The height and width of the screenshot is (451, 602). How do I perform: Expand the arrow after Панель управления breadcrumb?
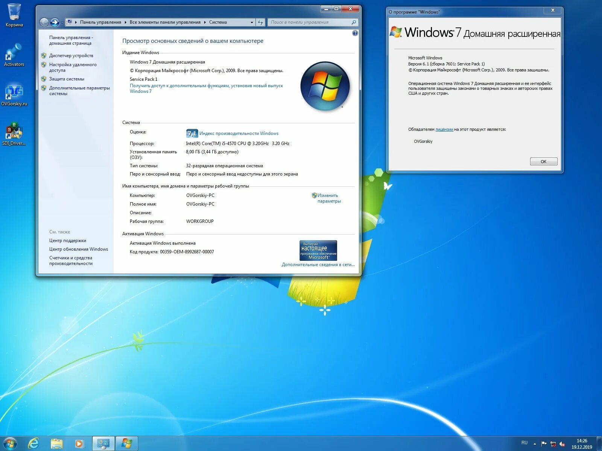point(126,23)
